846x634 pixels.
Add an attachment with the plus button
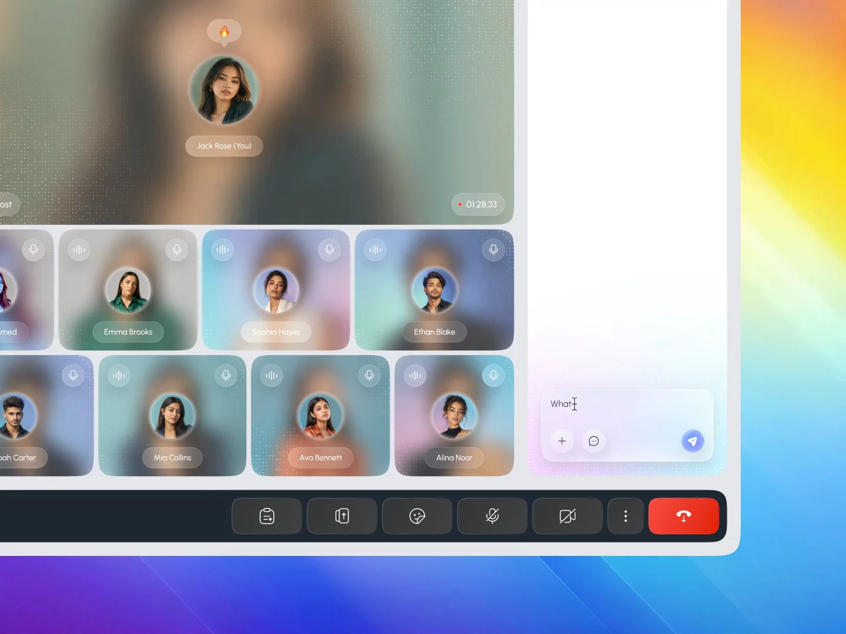(562, 441)
